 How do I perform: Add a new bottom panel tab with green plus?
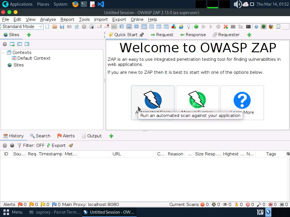click(x=111, y=136)
